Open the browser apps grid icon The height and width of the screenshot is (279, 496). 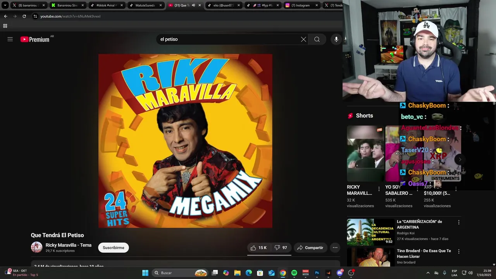(x=5, y=26)
